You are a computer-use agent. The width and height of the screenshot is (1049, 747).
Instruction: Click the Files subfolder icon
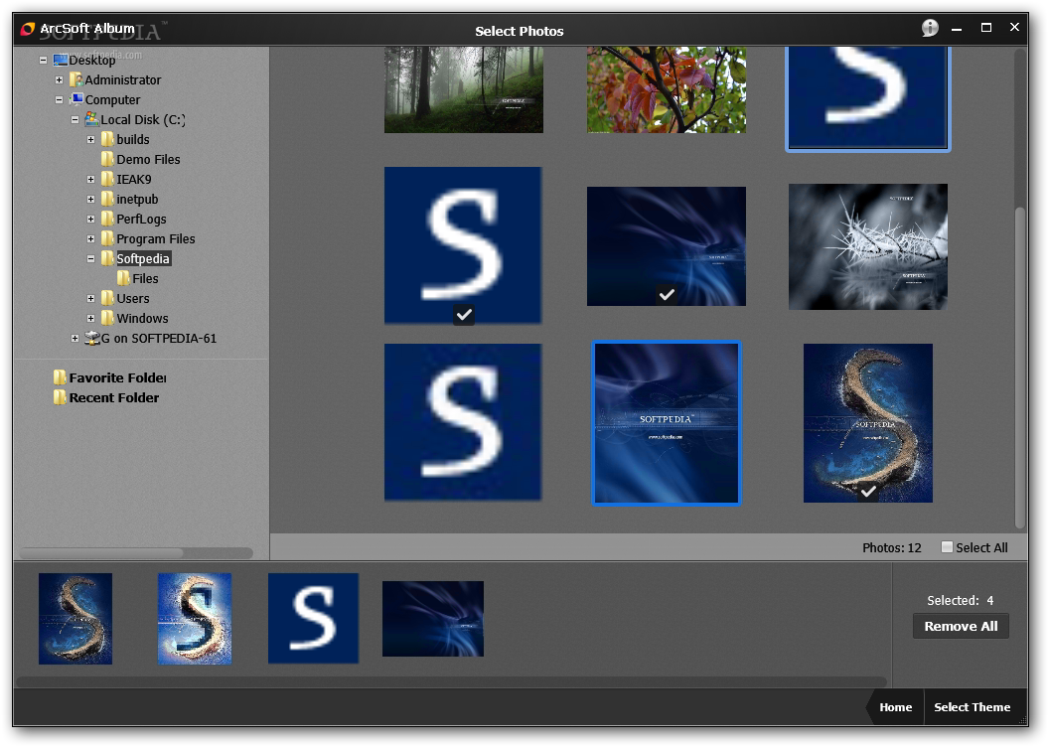coord(124,278)
